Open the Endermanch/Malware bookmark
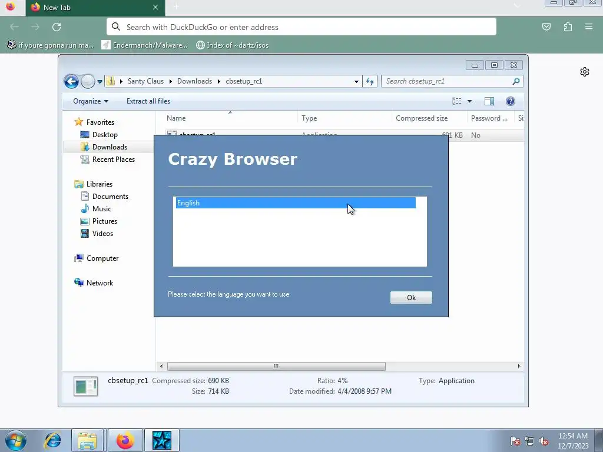The height and width of the screenshot is (452, 603). pos(145,45)
